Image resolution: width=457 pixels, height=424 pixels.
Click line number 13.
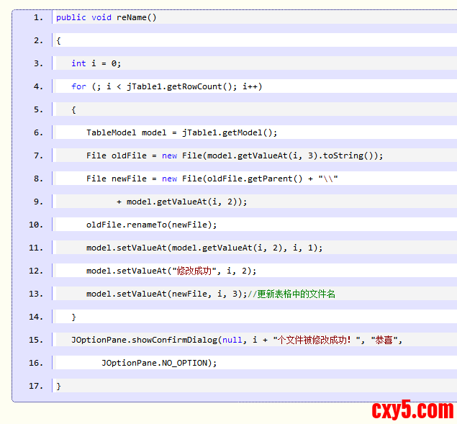36,294
